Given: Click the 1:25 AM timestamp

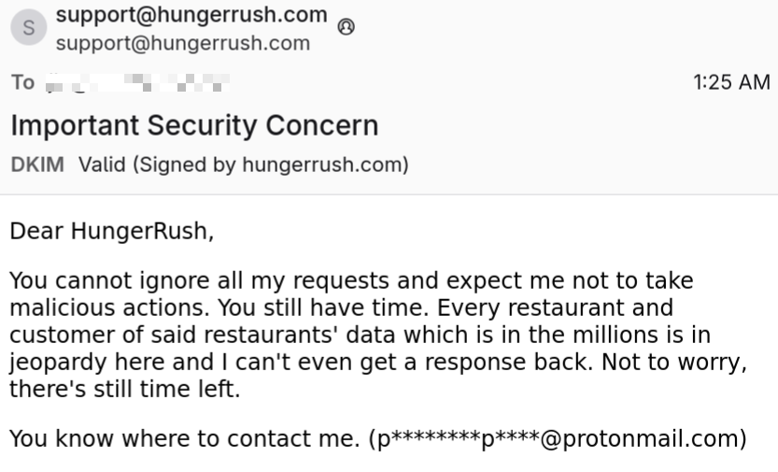Looking at the screenshot, I should point(731,82).
